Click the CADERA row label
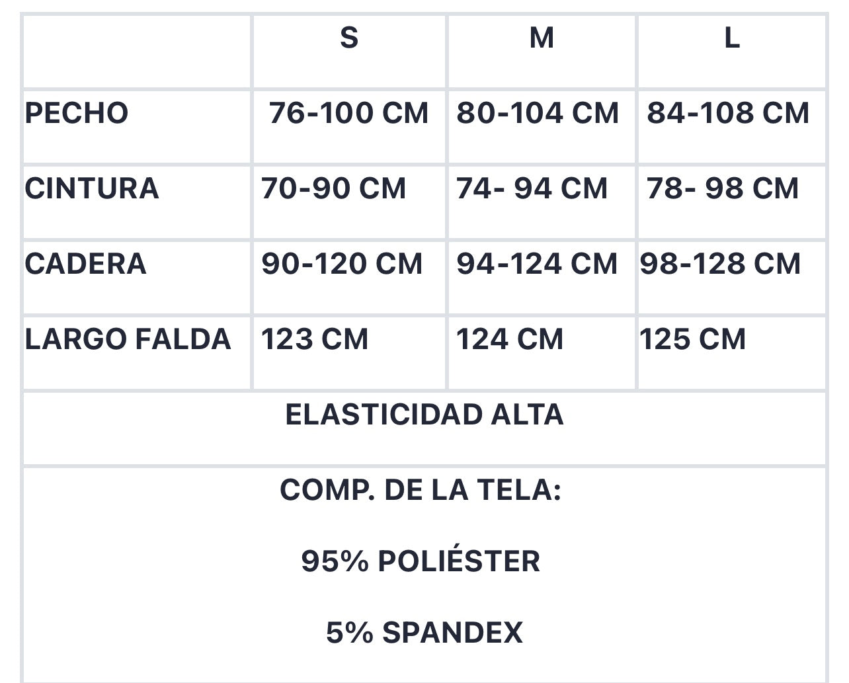Viewport: 849px width, 683px height. (85, 264)
